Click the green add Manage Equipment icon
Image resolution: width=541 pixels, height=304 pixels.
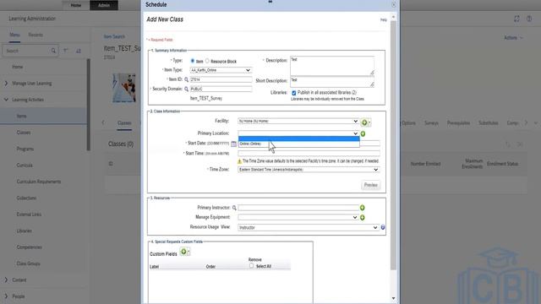(x=363, y=218)
